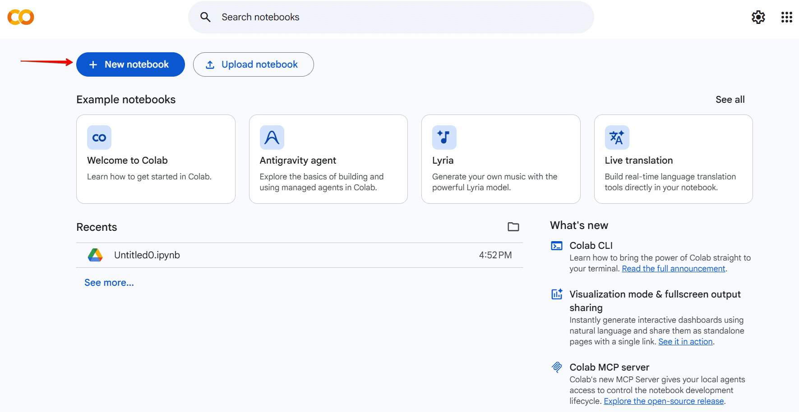Screen dimensions: 799x412
Task: Click the Colab MCP server icon
Action: tap(557, 367)
